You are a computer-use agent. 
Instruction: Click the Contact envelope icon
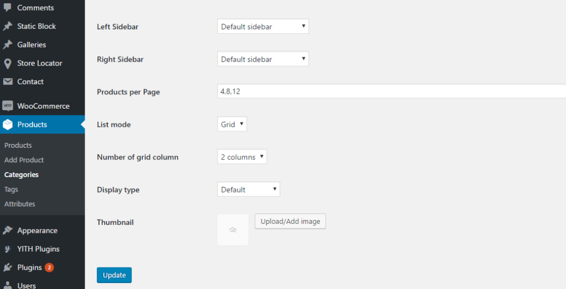point(8,82)
